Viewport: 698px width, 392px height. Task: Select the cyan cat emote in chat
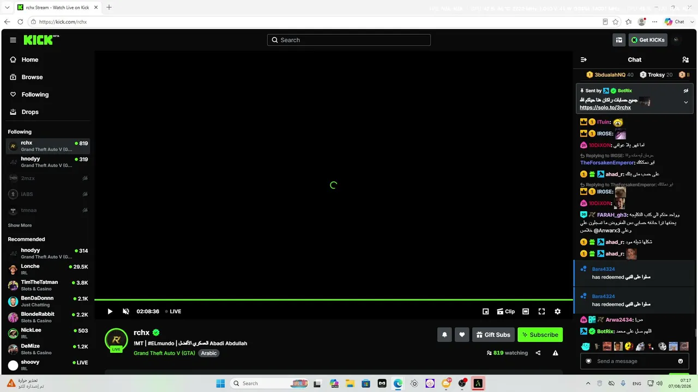coord(585,346)
